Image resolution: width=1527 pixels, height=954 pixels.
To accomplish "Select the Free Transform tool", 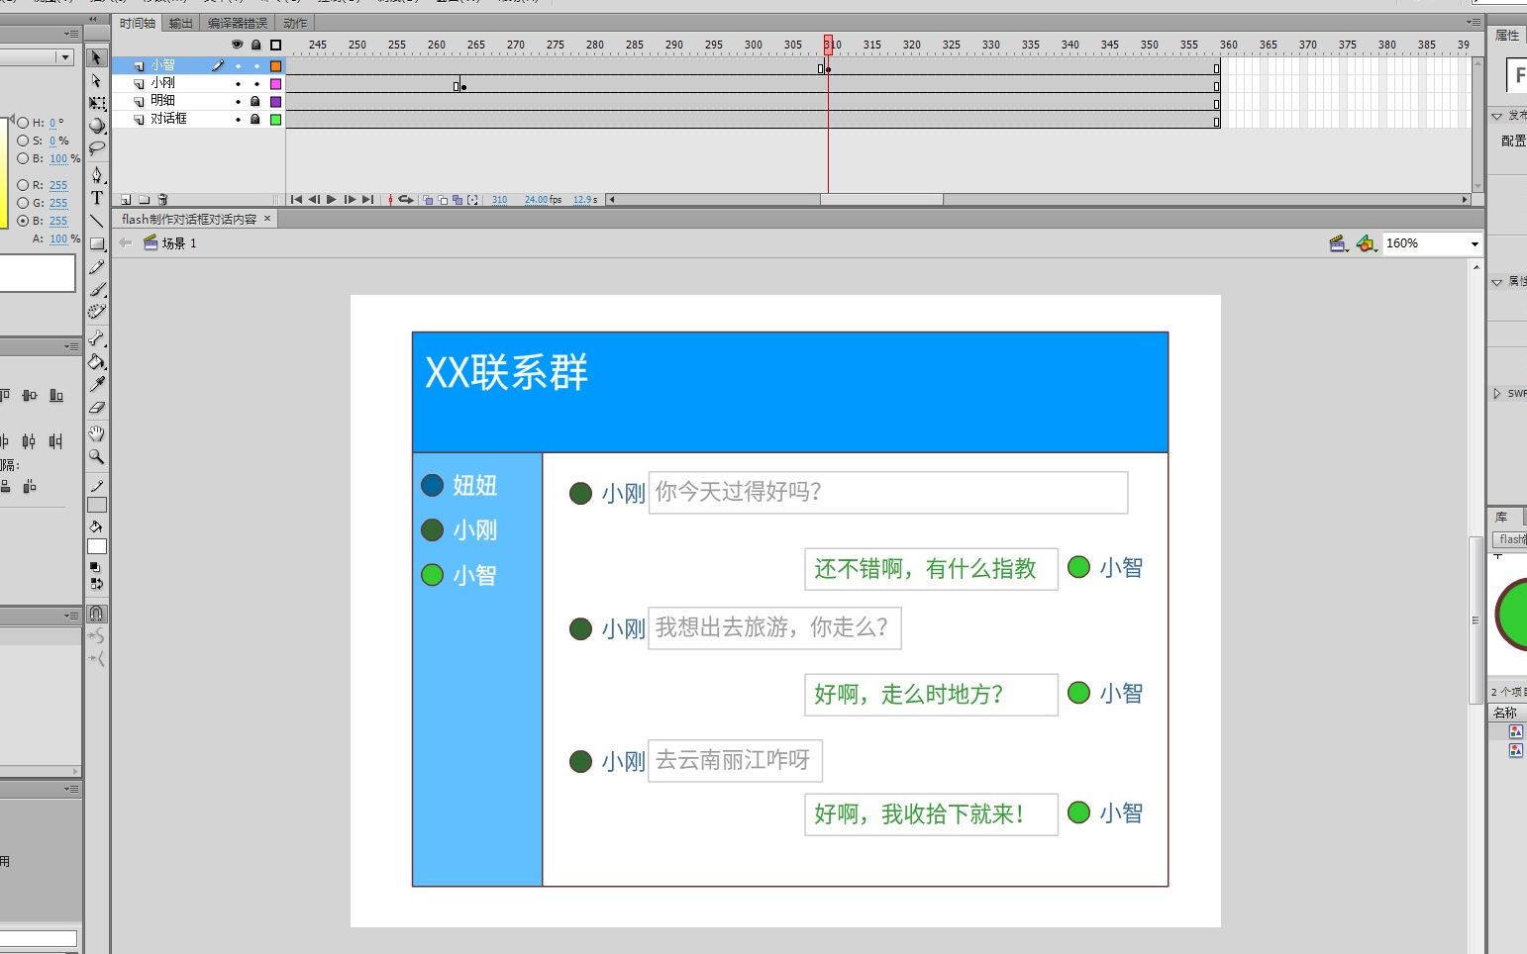I will pos(96,103).
